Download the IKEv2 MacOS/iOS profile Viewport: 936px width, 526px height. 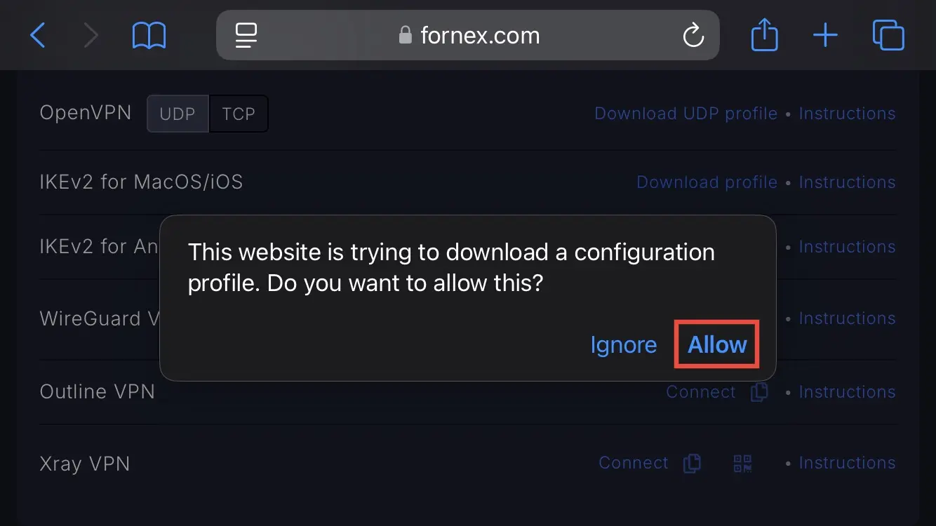point(707,182)
